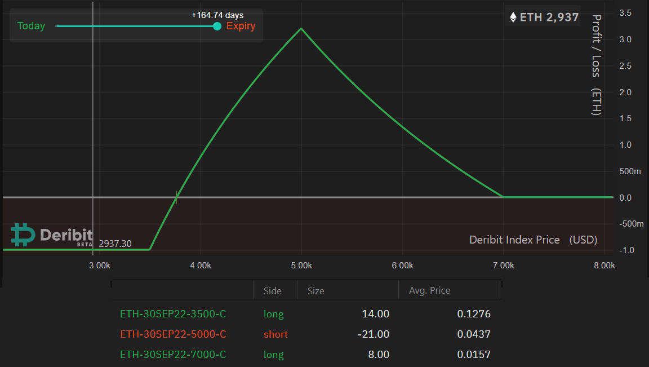Click the 2937.30 index price marker
Image resolution: width=649 pixels, height=367 pixels.
coord(115,243)
